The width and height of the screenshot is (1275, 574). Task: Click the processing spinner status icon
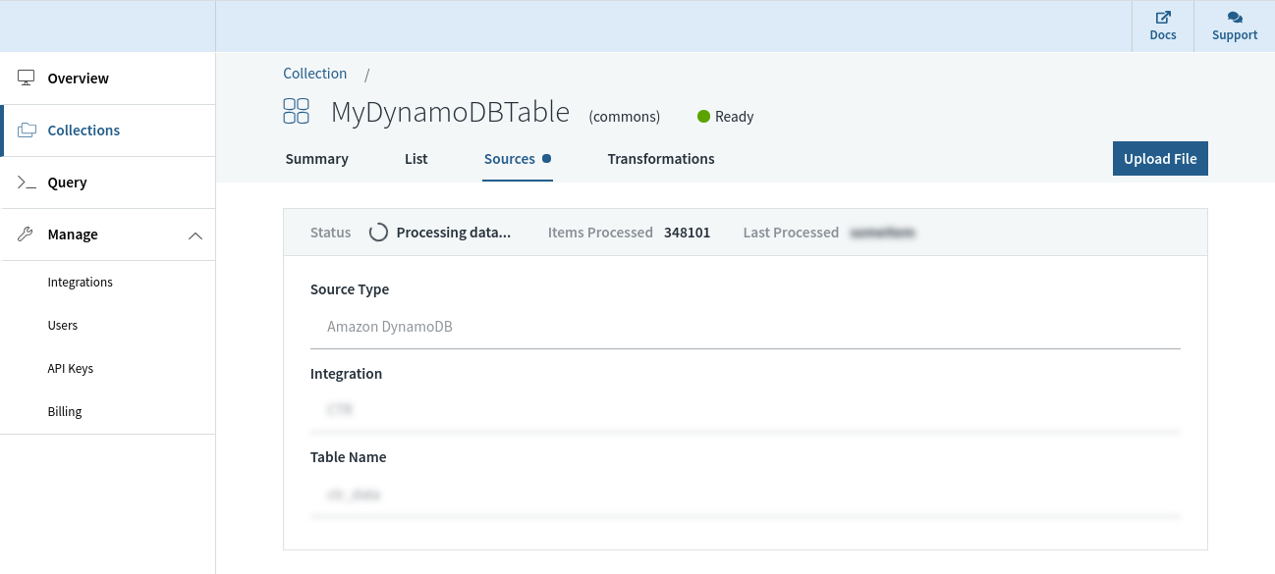point(378,233)
